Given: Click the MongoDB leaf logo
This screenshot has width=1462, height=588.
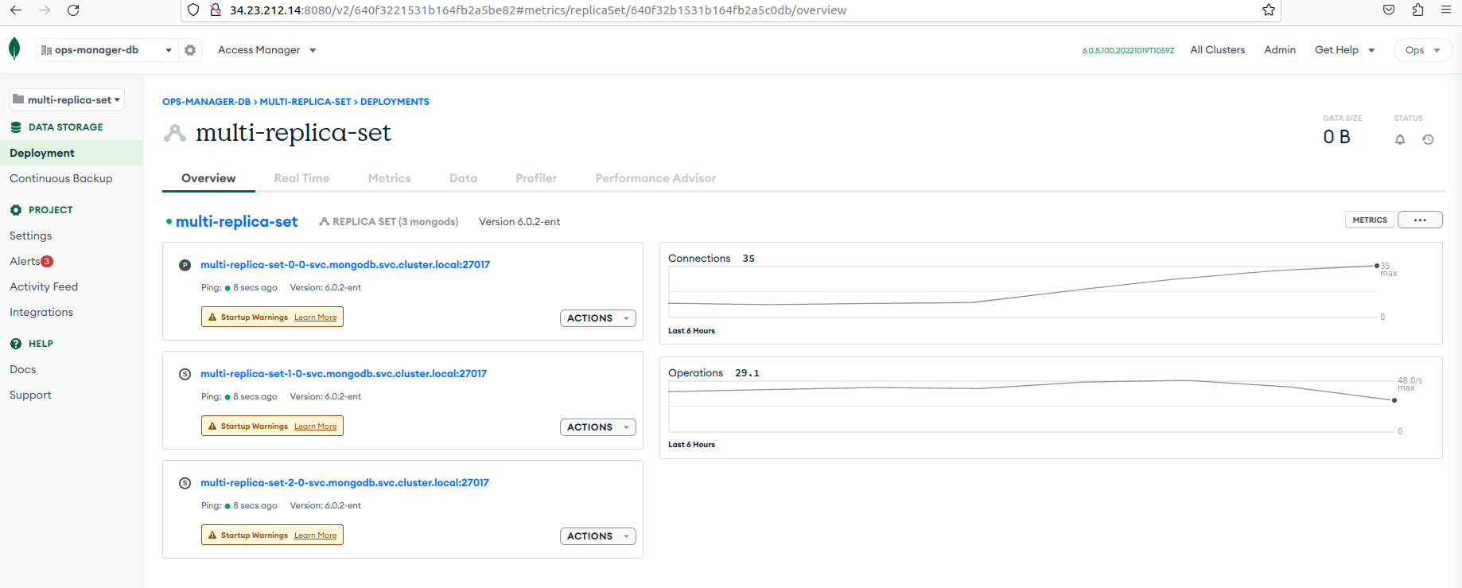Looking at the screenshot, I should coord(14,49).
